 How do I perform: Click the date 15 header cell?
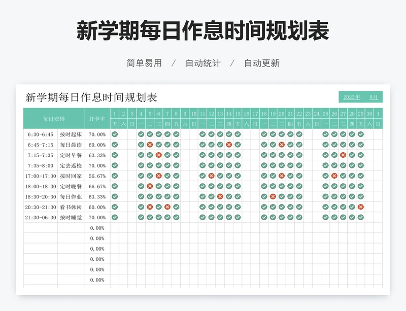point(238,114)
